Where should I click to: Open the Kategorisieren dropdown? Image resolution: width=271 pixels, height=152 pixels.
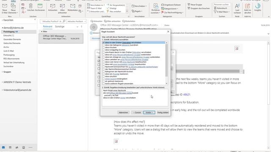click(170, 8)
